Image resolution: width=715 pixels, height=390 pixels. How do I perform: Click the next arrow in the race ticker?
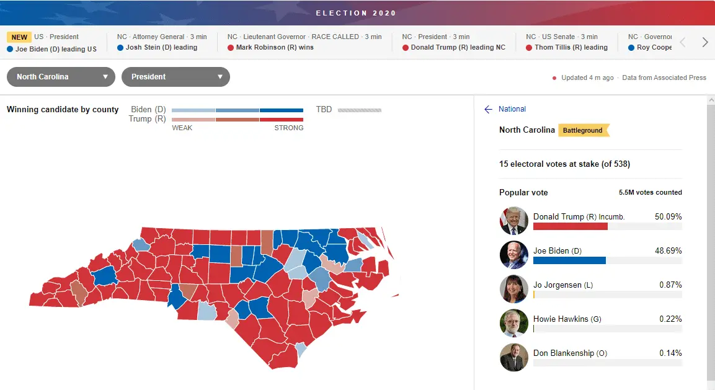pyautogui.click(x=704, y=42)
